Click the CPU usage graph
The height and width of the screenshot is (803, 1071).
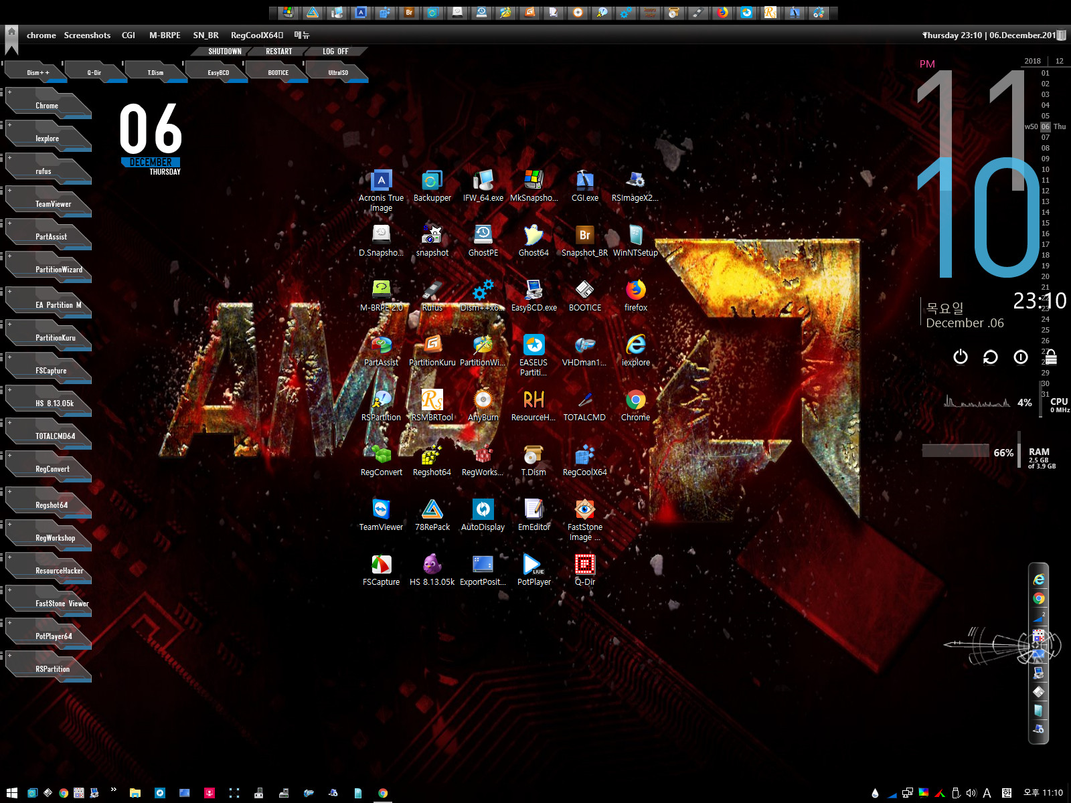point(977,401)
